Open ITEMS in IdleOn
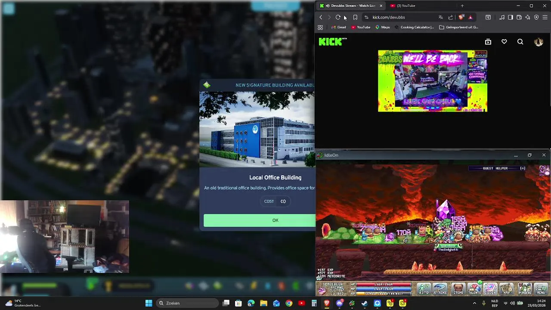The height and width of the screenshot is (310, 551). [x=458, y=289]
